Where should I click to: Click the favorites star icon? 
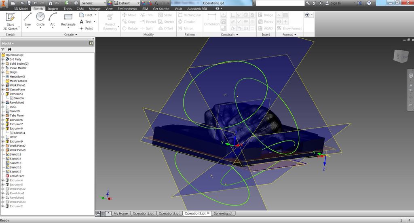pyautogui.click(x=321, y=3)
